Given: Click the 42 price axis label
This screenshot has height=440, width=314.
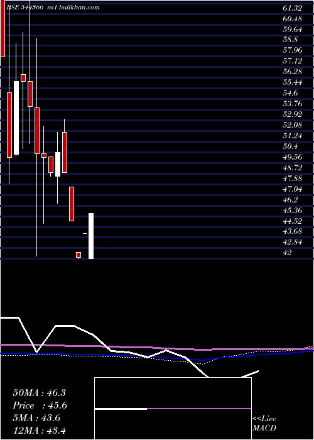Looking at the screenshot, I should (x=287, y=253).
